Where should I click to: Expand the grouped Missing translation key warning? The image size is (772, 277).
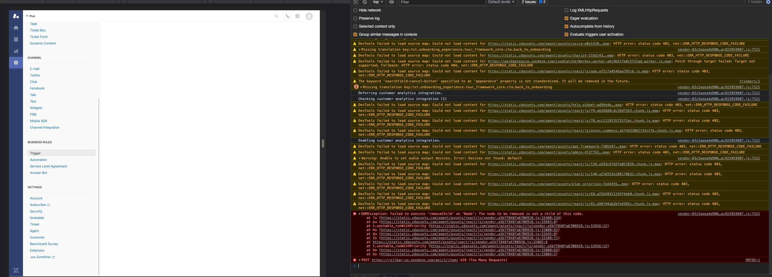coord(361,87)
